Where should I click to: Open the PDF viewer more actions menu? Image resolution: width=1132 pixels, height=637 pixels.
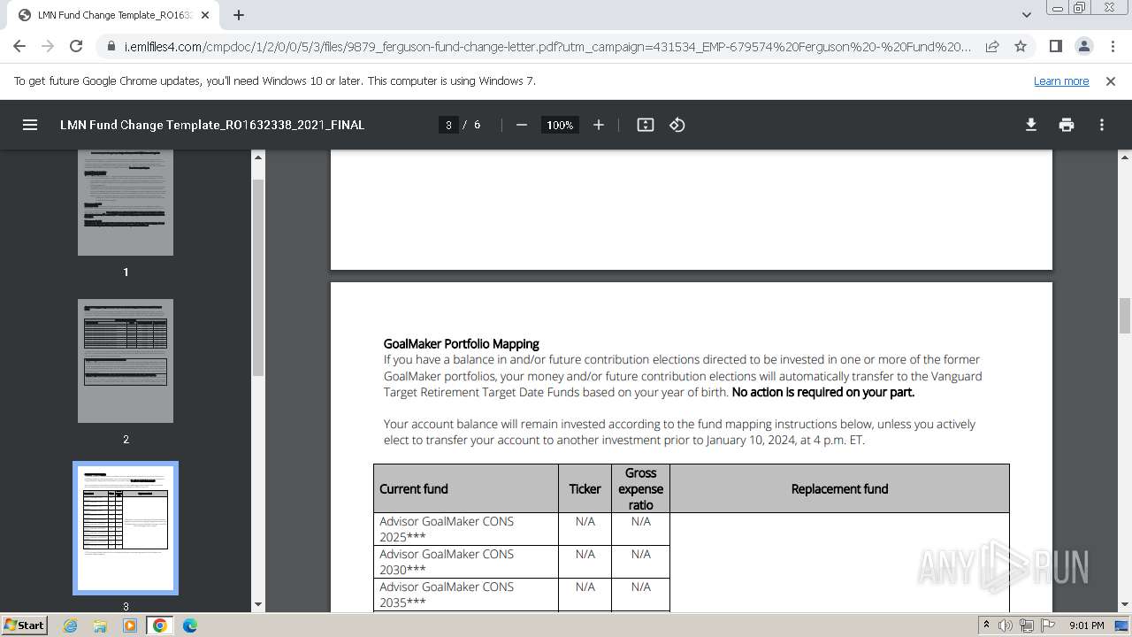1102,125
